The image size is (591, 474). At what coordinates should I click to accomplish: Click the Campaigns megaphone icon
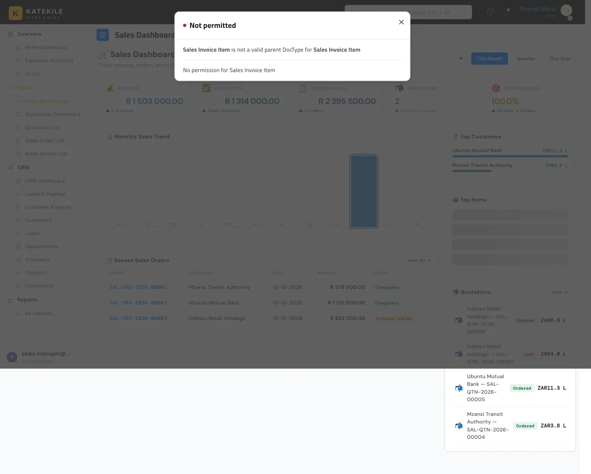(x=18, y=286)
